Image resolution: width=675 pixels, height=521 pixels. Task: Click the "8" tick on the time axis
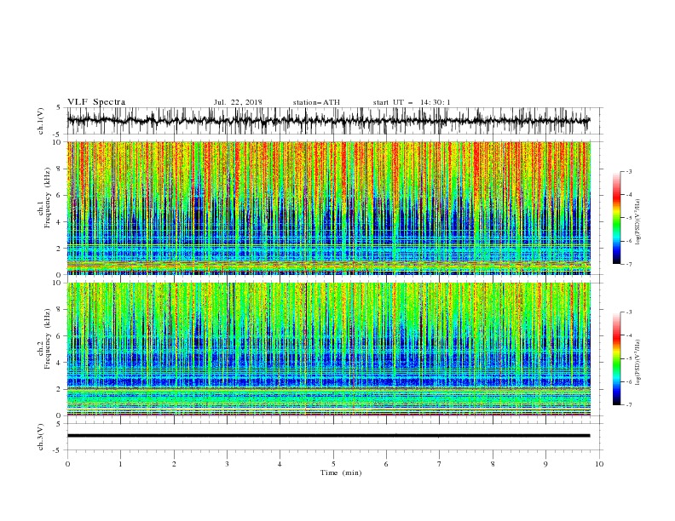tap(493, 464)
